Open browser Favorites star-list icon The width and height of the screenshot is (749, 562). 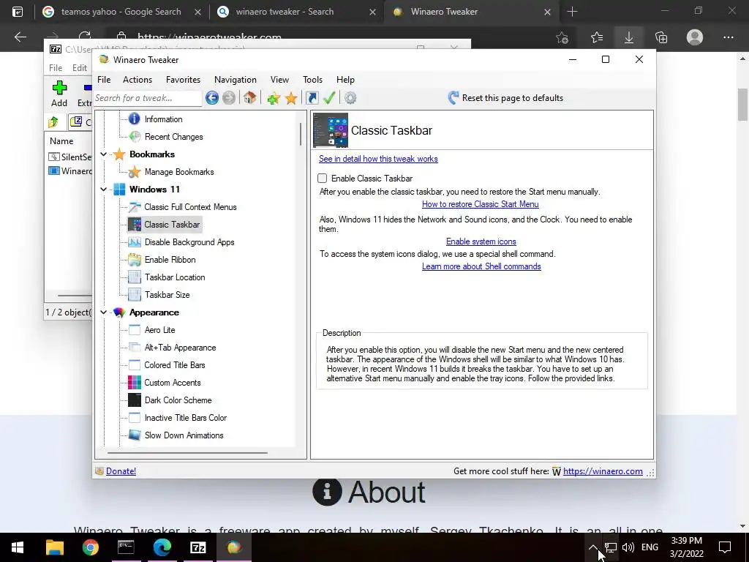[597, 37]
